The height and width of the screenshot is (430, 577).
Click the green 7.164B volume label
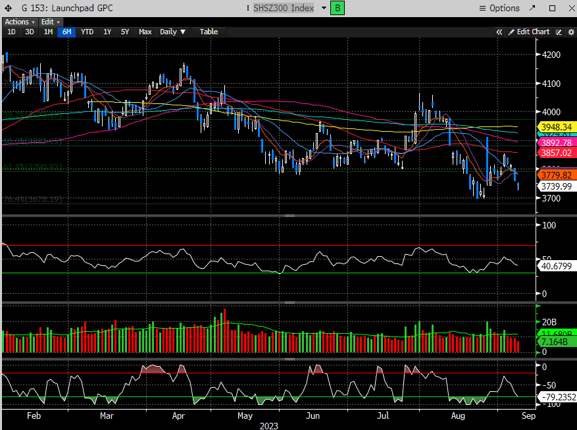(x=557, y=342)
